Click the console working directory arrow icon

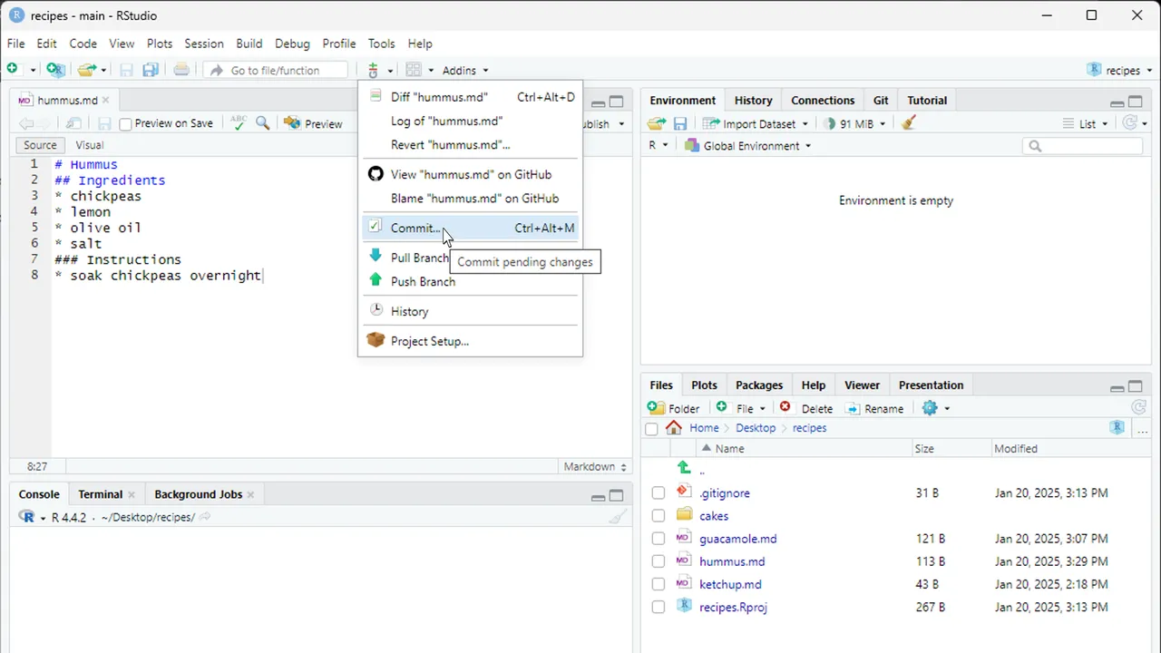tap(205, 517)
